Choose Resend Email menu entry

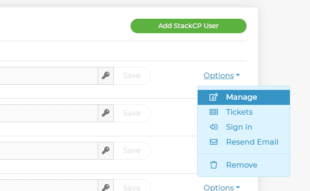tap(244, 142)
